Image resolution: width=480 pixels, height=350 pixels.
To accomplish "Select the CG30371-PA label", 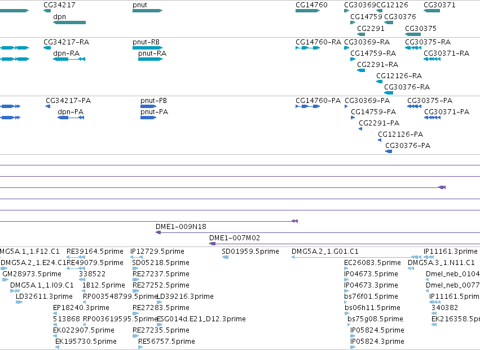I will pos(447,112).
